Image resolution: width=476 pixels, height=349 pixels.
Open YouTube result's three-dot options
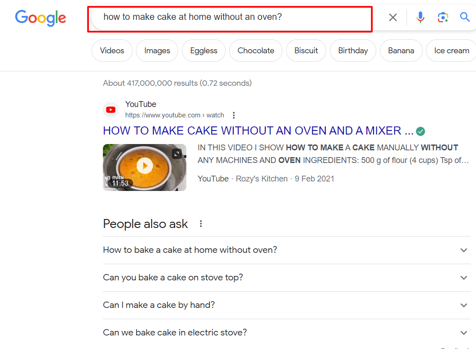[x=234, y=115]
